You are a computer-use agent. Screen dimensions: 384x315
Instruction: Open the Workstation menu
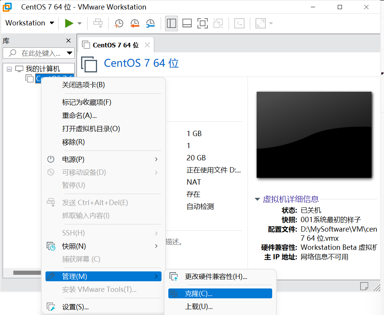pos(30,23)
